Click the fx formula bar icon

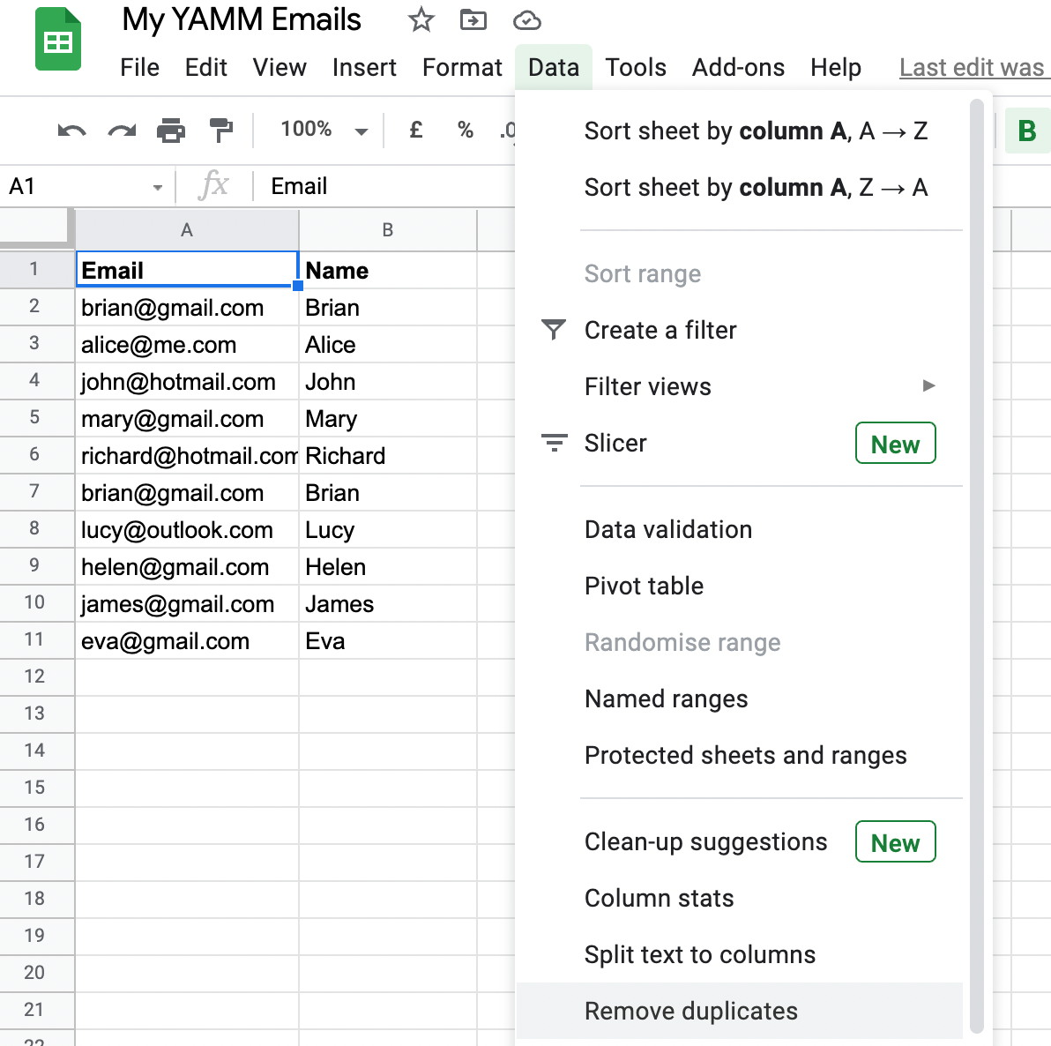click(213, 186)
